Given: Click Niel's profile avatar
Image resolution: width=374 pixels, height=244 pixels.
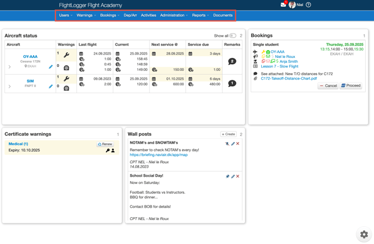Looking at the screenshot, I should [292, 5].
